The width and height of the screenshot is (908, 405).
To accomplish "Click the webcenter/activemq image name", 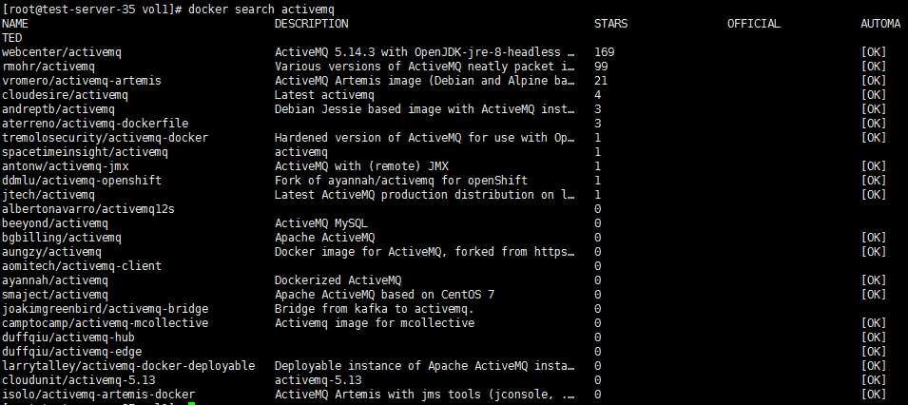I will [63, 52].
